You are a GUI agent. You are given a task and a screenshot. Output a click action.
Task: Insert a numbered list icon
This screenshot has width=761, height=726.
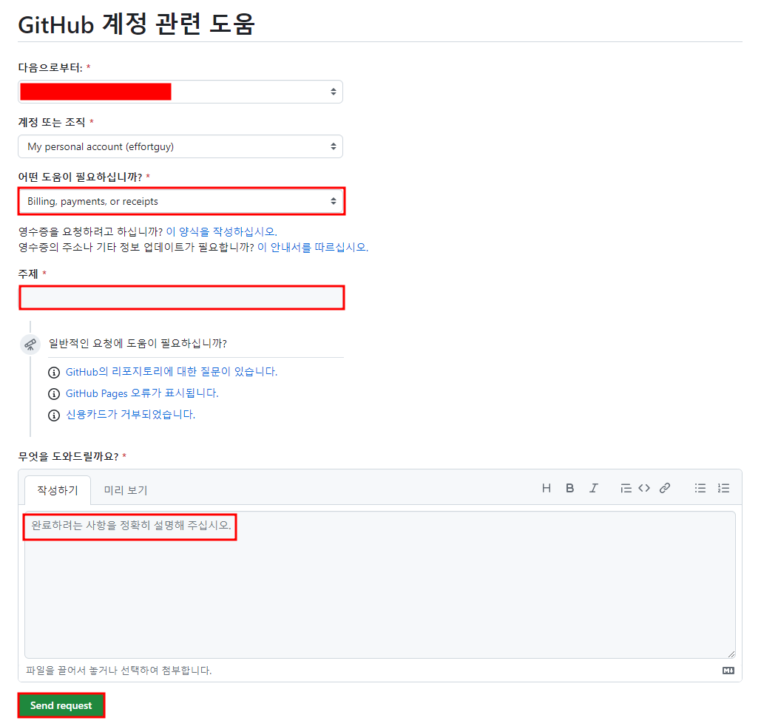(x=723, y=488)
